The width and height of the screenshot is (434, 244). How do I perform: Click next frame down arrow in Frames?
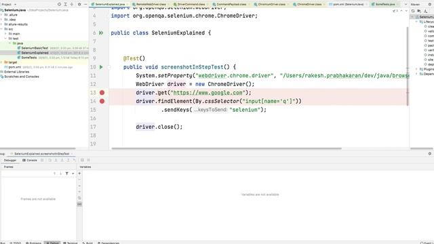pyautogui.click(x=60, y=174)
